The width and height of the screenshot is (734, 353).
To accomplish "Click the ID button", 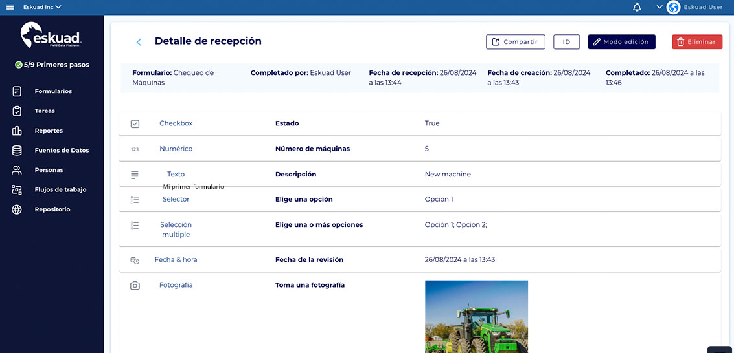I will pos(566,42).
